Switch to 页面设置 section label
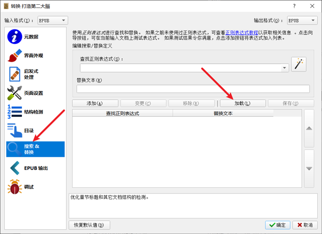This screenshot has height=234, width=322. (34, 93)
